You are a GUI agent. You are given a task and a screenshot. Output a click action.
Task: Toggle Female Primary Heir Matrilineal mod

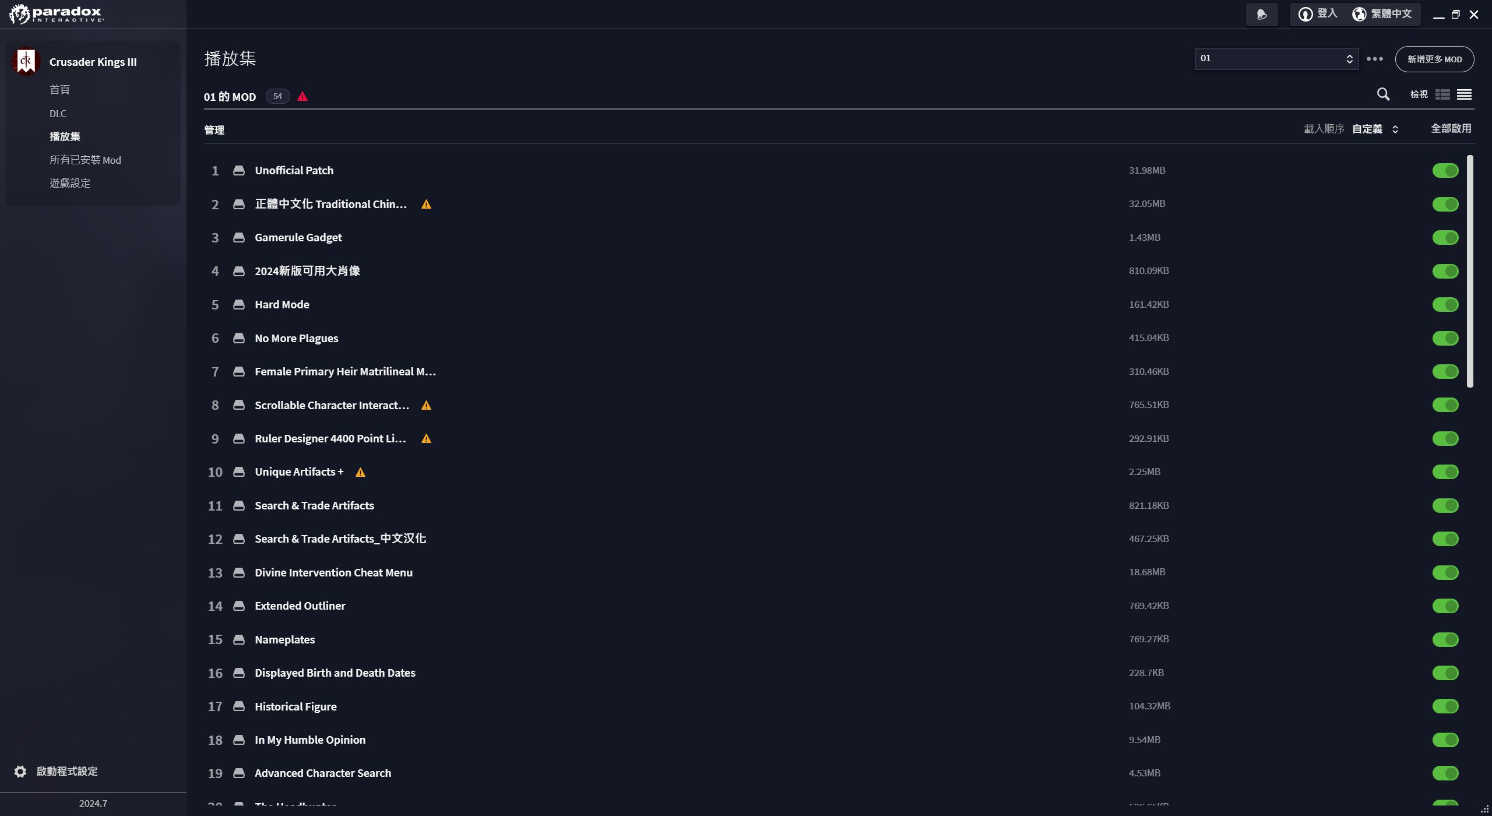[1445, 371]
